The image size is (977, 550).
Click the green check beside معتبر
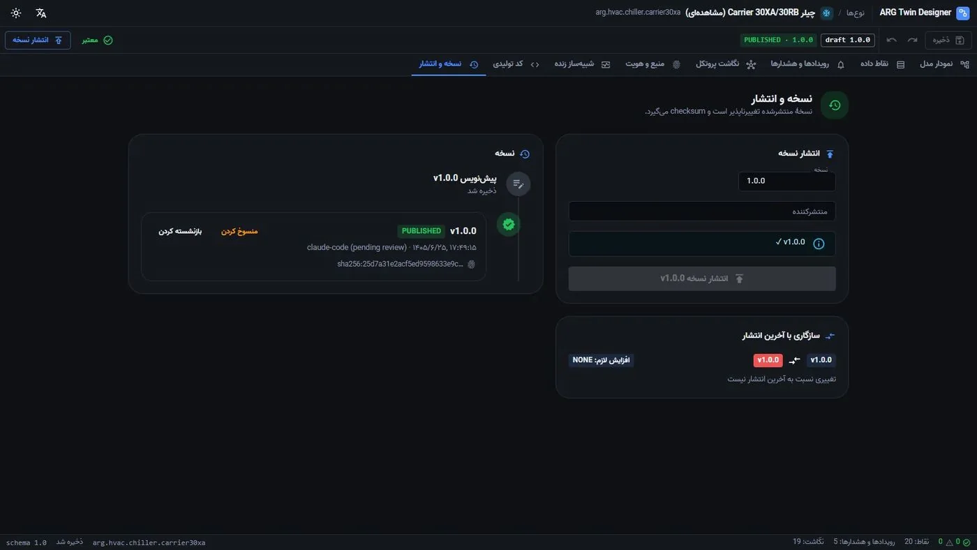[108, 40]
